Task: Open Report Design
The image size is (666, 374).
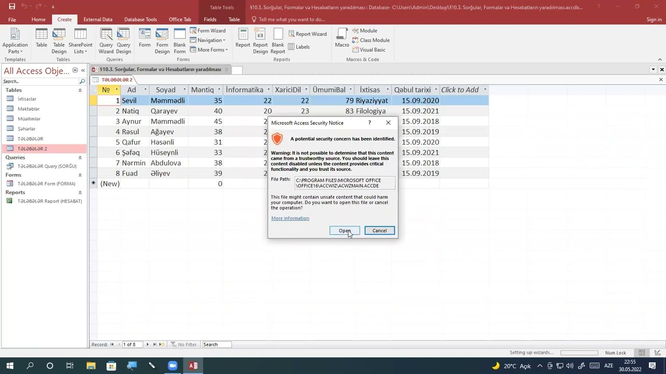Action: [260, 41]
